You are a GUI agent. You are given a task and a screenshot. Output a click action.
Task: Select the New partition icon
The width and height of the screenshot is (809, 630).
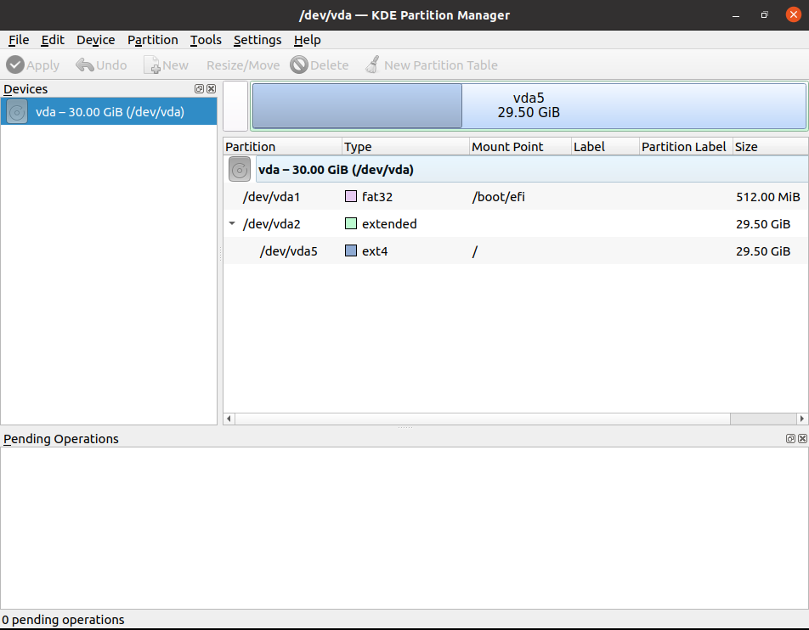point(149,65)
